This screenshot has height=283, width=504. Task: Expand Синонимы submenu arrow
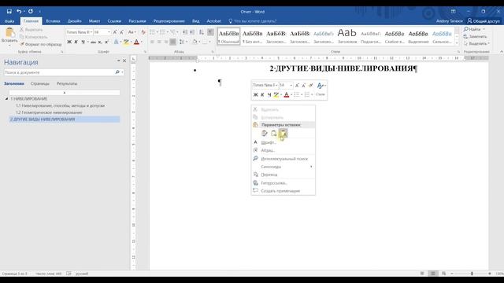point(311,167)
